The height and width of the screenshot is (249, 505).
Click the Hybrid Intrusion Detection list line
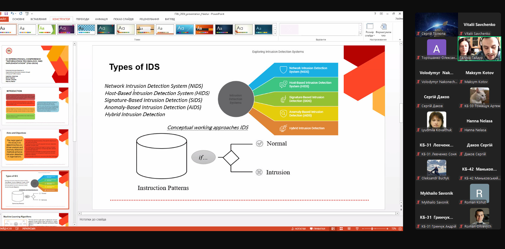135,114
